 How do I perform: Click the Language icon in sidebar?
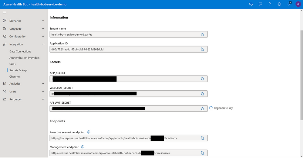5,28
